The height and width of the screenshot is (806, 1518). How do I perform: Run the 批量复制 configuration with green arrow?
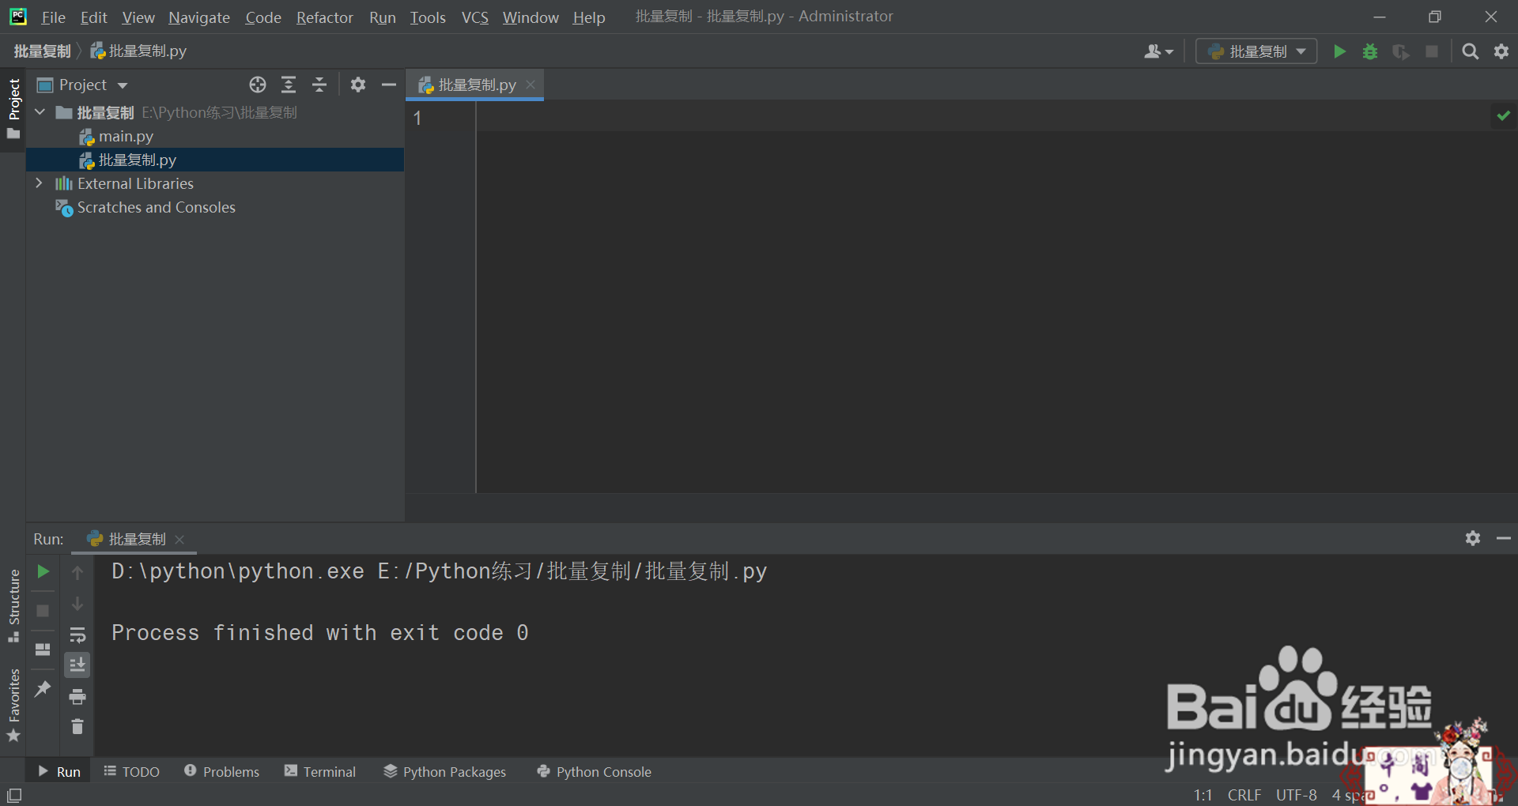click(x=1339, y=51)
